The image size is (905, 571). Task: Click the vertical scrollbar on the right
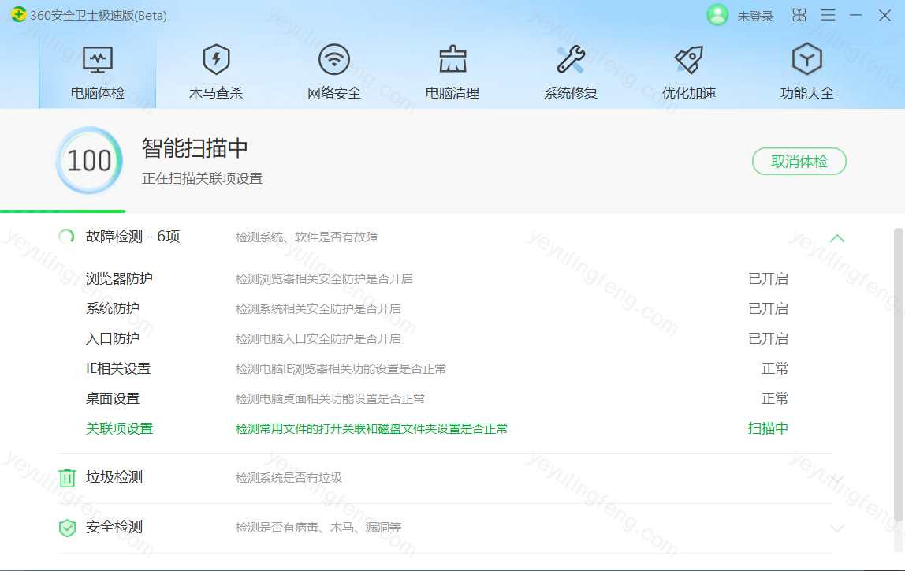[x=898, y=375]
